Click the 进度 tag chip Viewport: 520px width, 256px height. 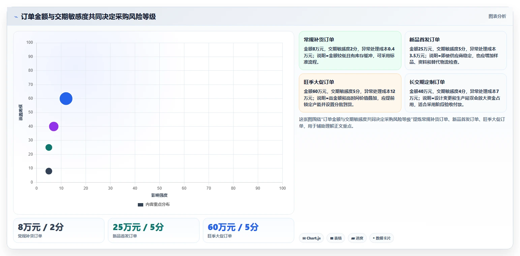tap(357, 238)
